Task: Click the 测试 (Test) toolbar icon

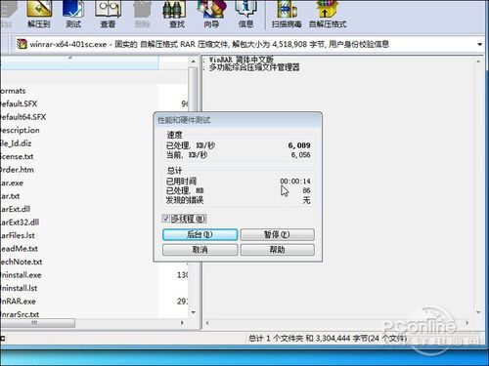Action: (73, 15)
